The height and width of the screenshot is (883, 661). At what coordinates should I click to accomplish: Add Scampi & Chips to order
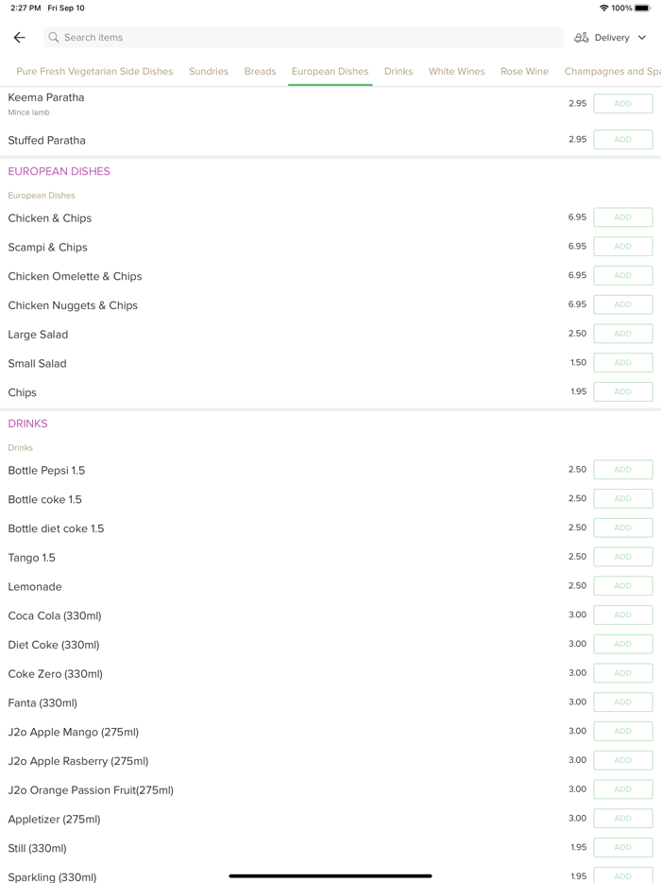pos(622,247)
